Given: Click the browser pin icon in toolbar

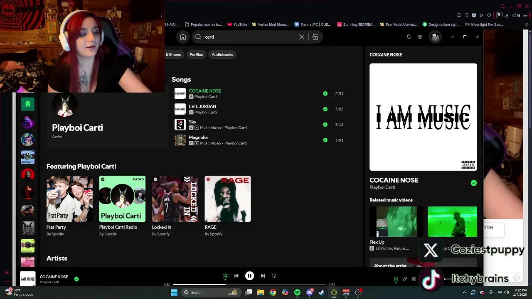Looking at the screenshot, I should (459, 15).
